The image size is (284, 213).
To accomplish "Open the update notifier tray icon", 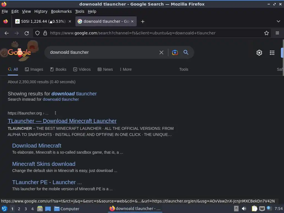I will coord(269,208).
